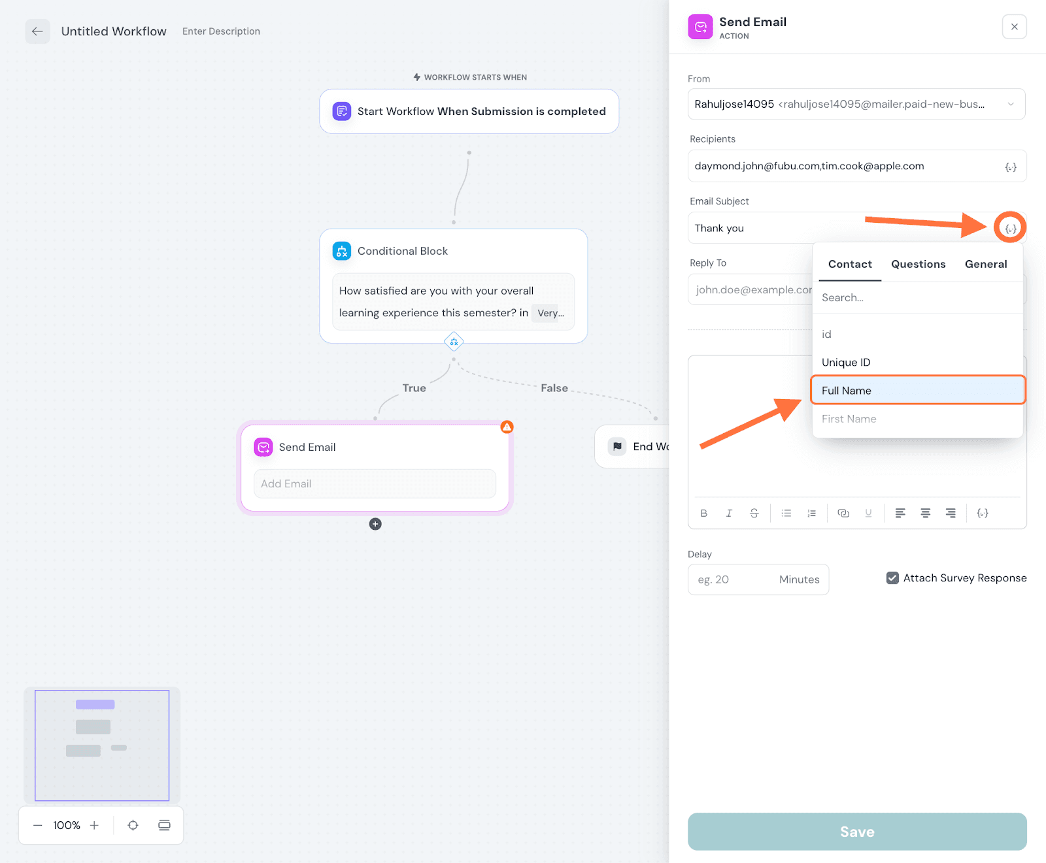
Task: Open Email Subject variable dropdown
Action: click(1010, 228)
